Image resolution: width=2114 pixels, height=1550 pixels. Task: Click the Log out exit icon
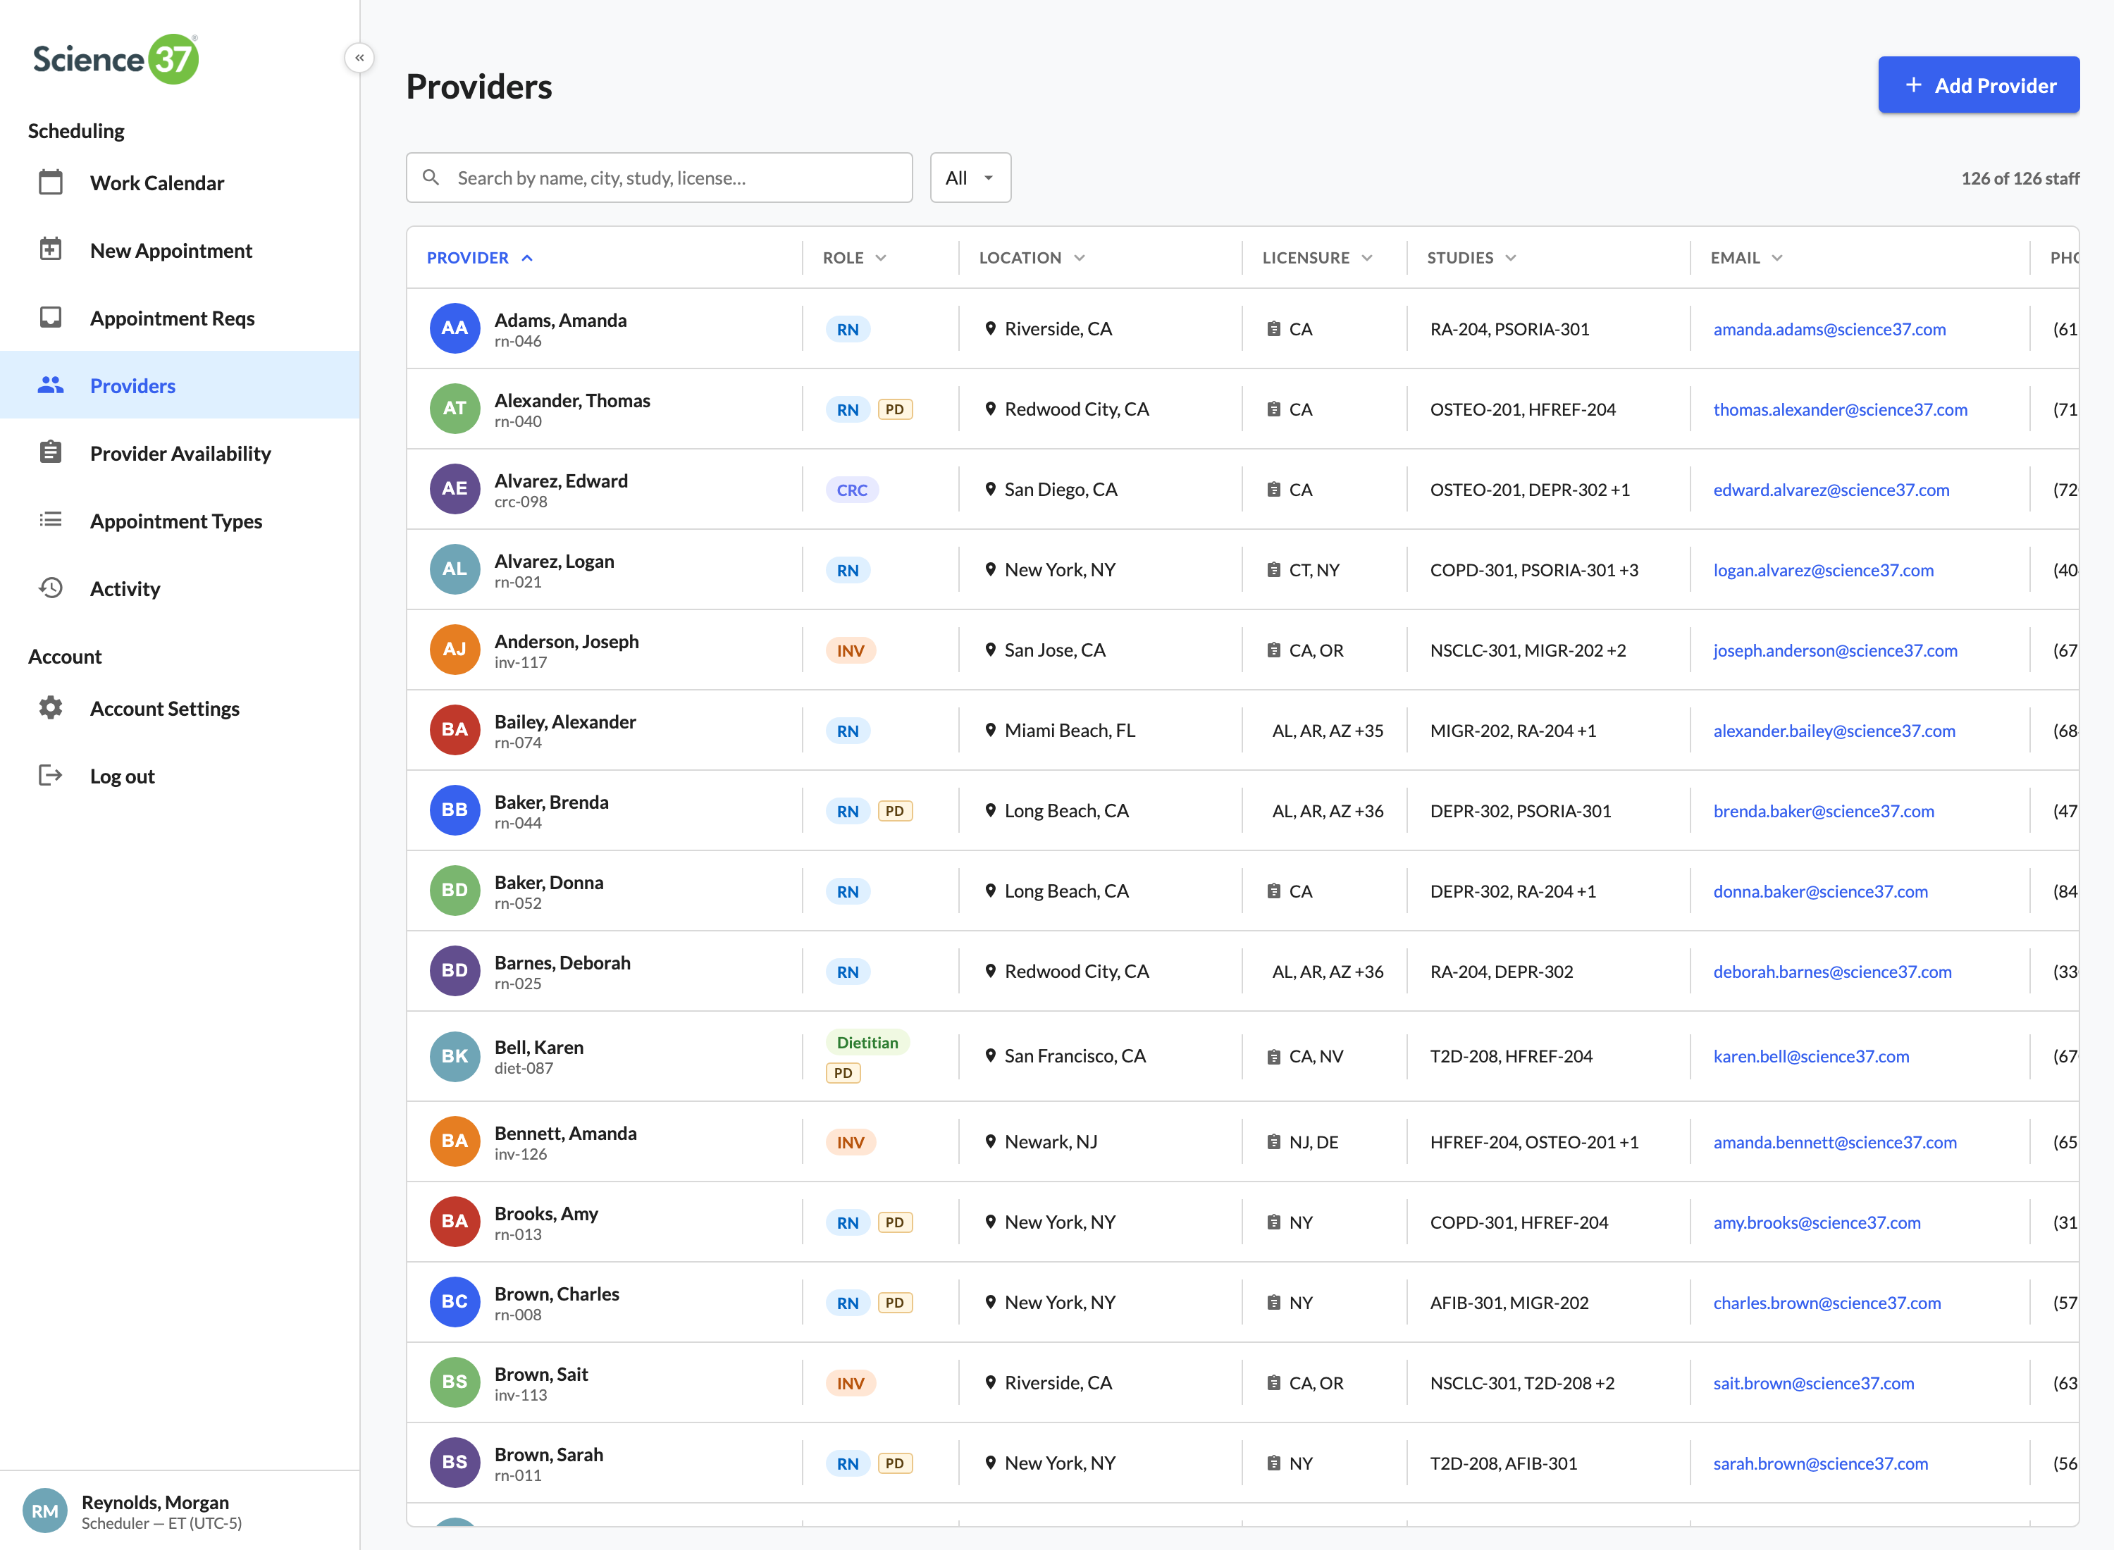coord(51,775)
